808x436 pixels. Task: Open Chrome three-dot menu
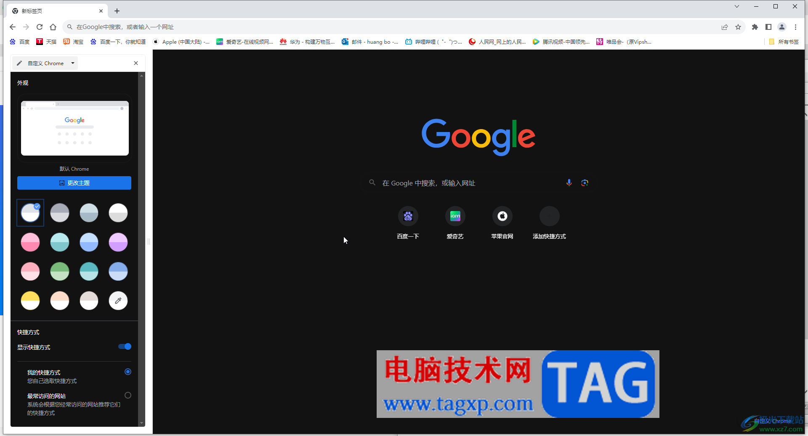click(795, 27)
